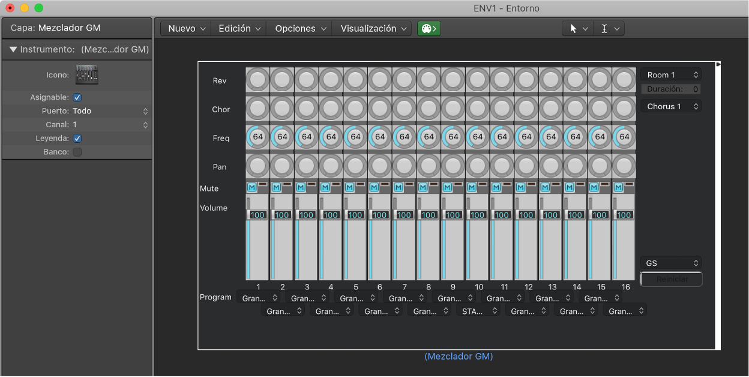Click the Pan knob on channel 4
Image resolution: width=749 pixels, height=377 pixels.
331,166
